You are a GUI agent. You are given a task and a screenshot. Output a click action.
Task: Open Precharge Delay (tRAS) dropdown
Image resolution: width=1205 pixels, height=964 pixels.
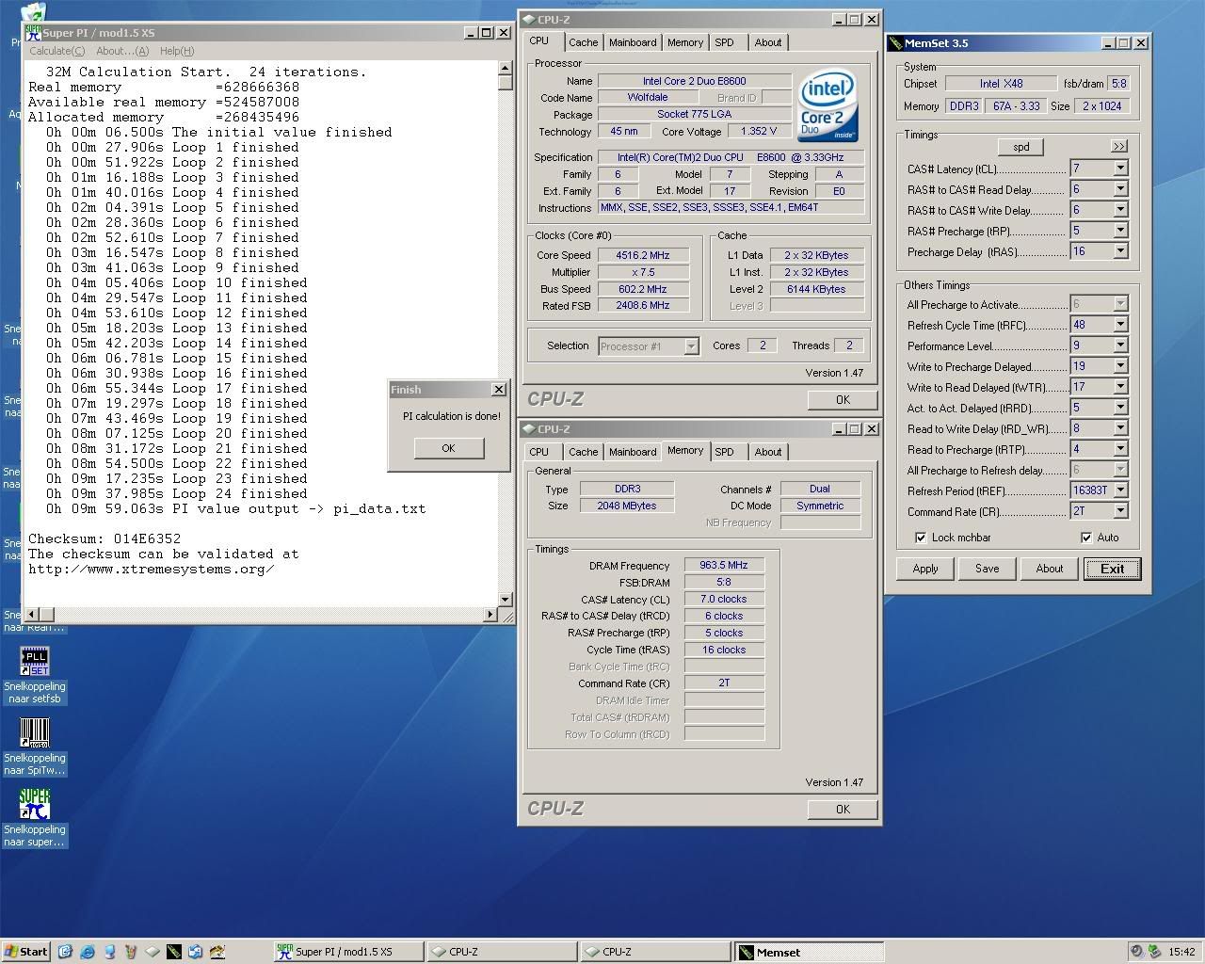coord(1120,251)
